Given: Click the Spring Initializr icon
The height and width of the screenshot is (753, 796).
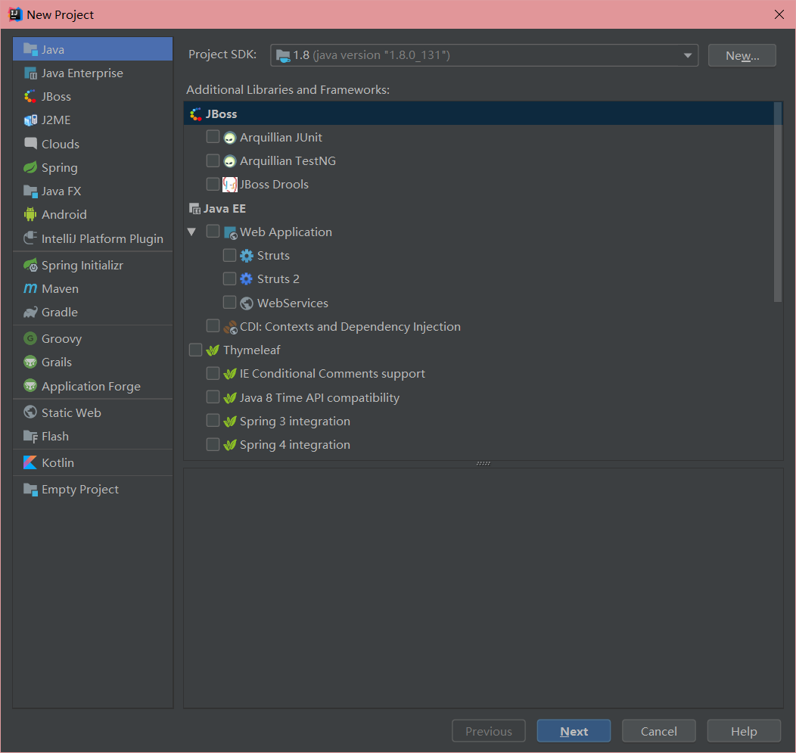Looking at the screenshot, I should (x=30, y=265).
